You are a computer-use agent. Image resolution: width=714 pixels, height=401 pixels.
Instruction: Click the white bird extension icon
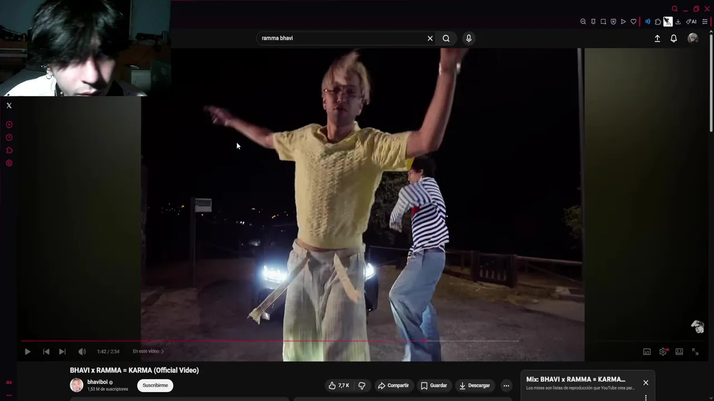(668, 22)
